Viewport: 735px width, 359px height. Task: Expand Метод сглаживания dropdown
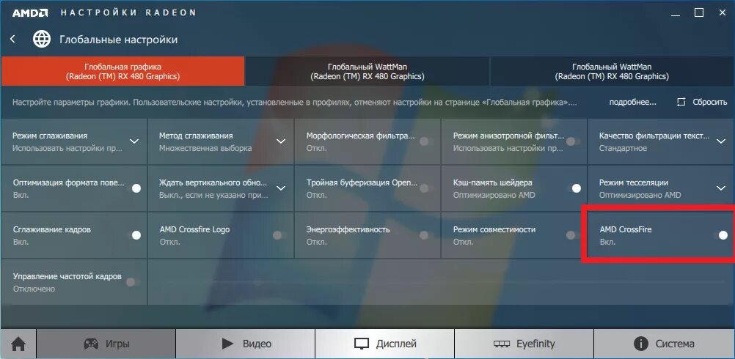click(281, 141)
